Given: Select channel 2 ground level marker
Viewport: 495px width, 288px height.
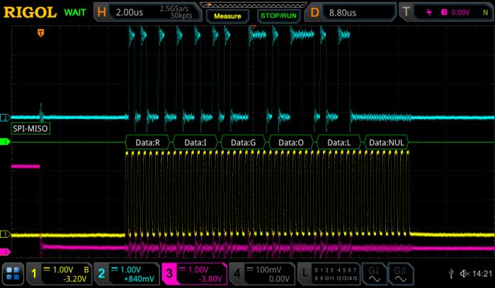Looking at the screenshot, I should coord(5,118).
